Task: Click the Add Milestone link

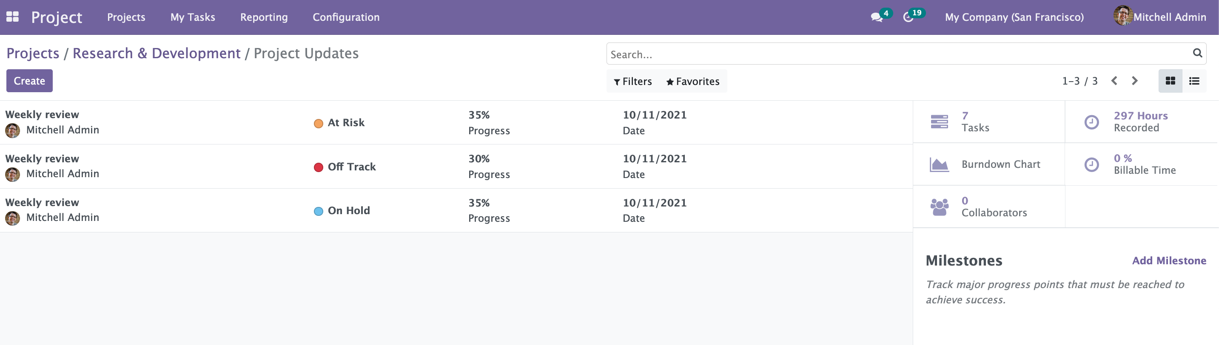Action: pos(1168,260)
